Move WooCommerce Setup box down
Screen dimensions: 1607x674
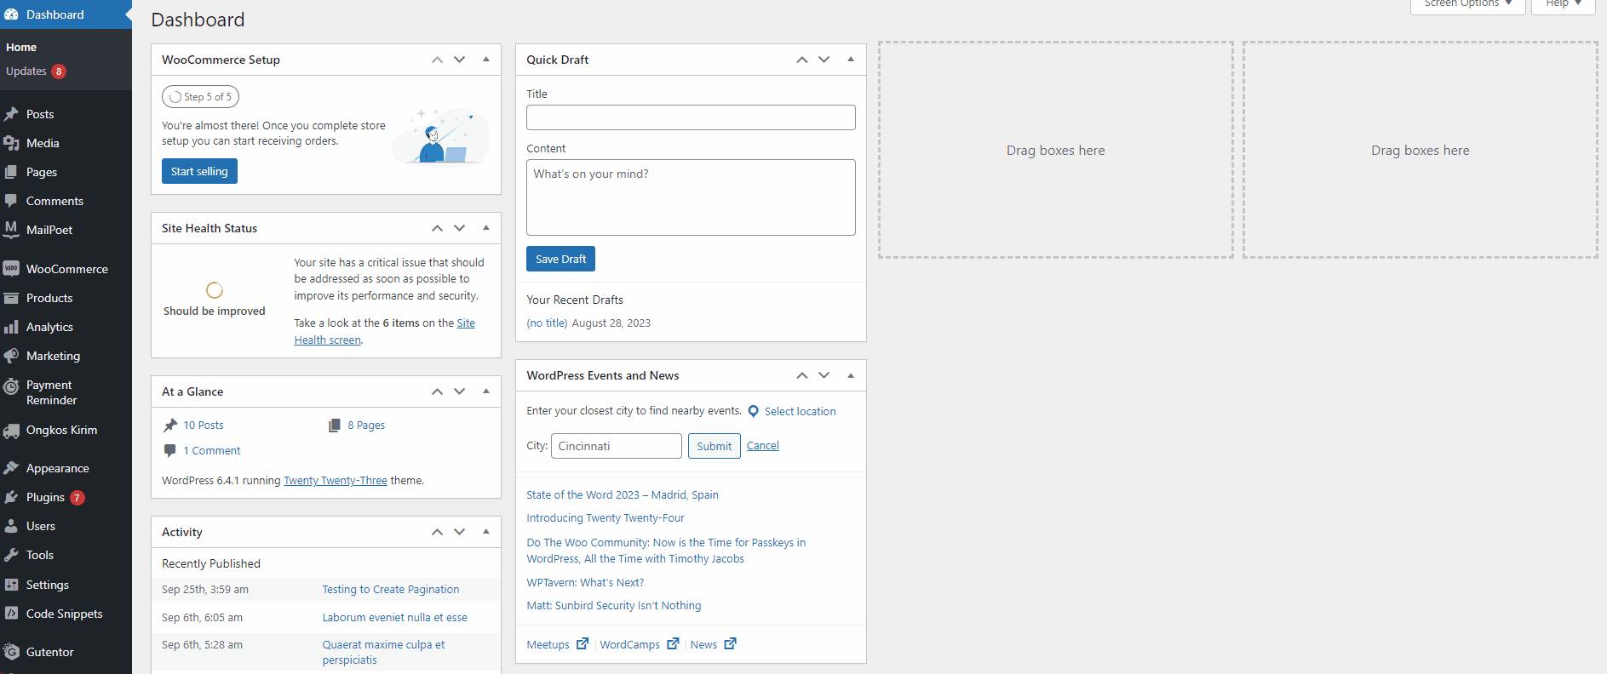pyautogui.click(x=460, y=60)
